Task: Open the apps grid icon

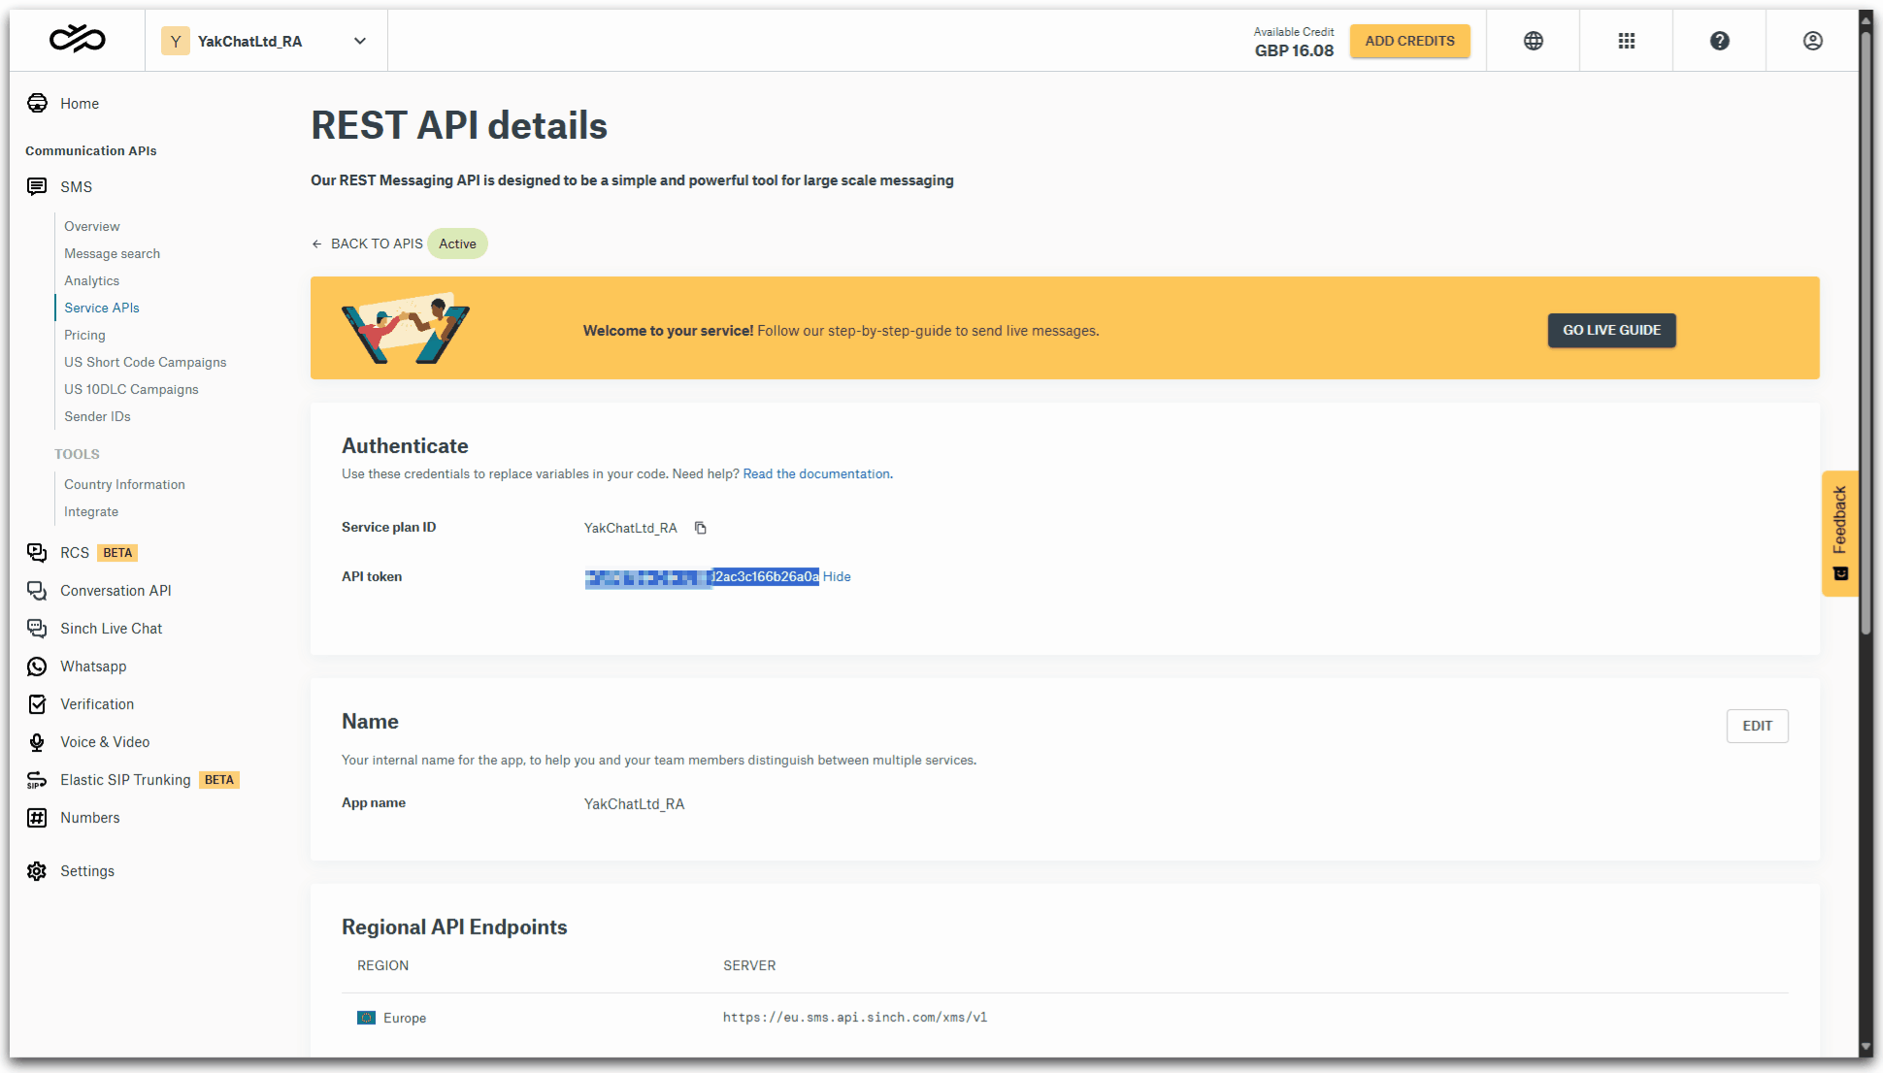Action: tap(1627, 41)
